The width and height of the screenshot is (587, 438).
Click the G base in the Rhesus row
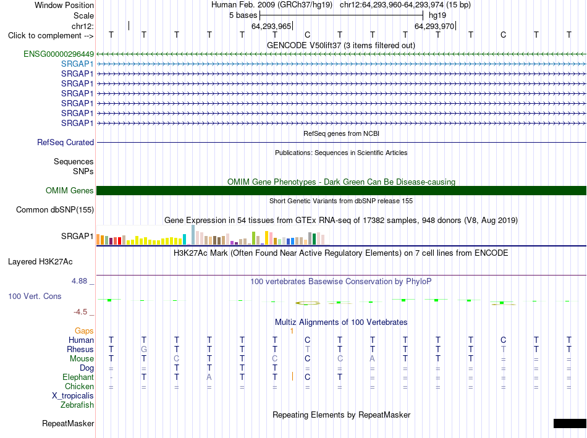(144, 349)
